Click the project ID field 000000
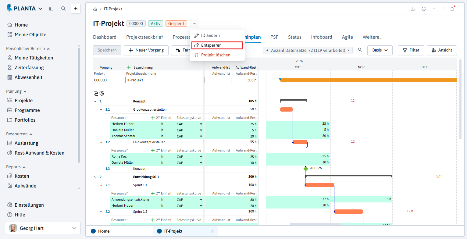Viewport: 467px width, 239px height. click(109, 80)
